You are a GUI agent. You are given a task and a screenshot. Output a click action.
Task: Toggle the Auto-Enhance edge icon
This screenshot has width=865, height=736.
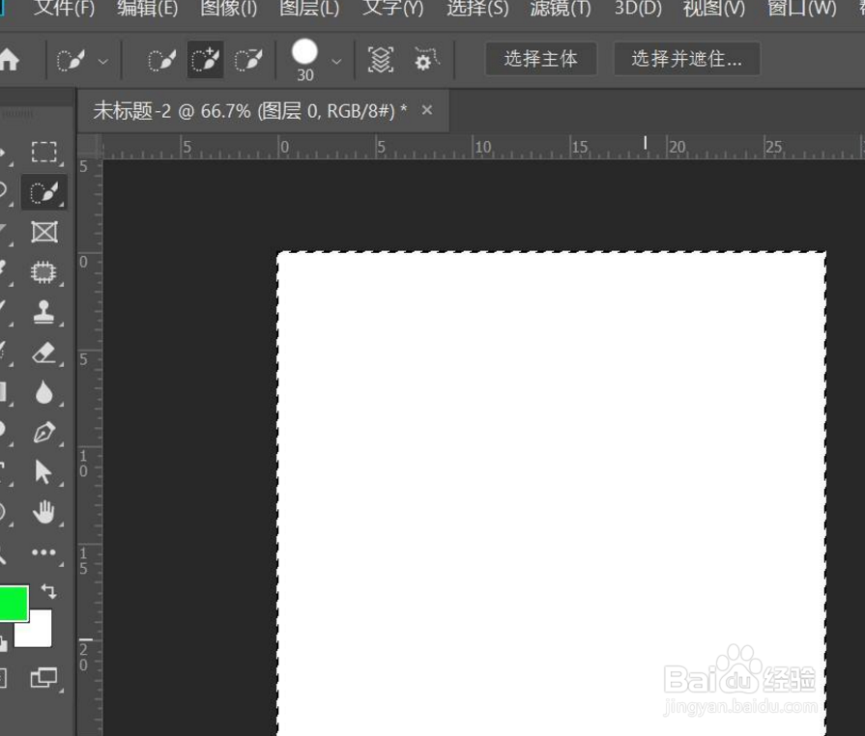pyautogui.click(x=426, y=60)
